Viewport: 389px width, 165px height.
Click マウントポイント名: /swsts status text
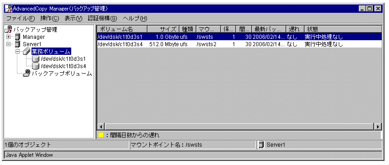point(167,144)
